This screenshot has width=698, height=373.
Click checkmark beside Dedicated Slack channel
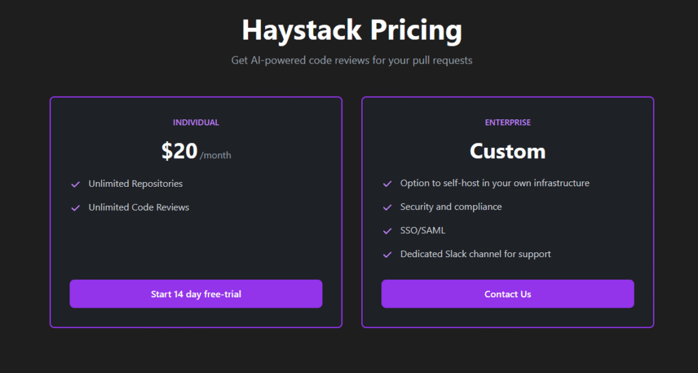(x=387, y=254)
